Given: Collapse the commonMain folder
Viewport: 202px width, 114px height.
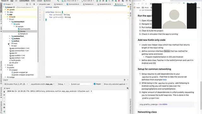Looking at the screenshot, I should point(10,22).
